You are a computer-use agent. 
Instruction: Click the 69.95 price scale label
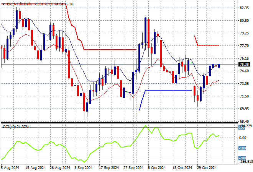245,109
